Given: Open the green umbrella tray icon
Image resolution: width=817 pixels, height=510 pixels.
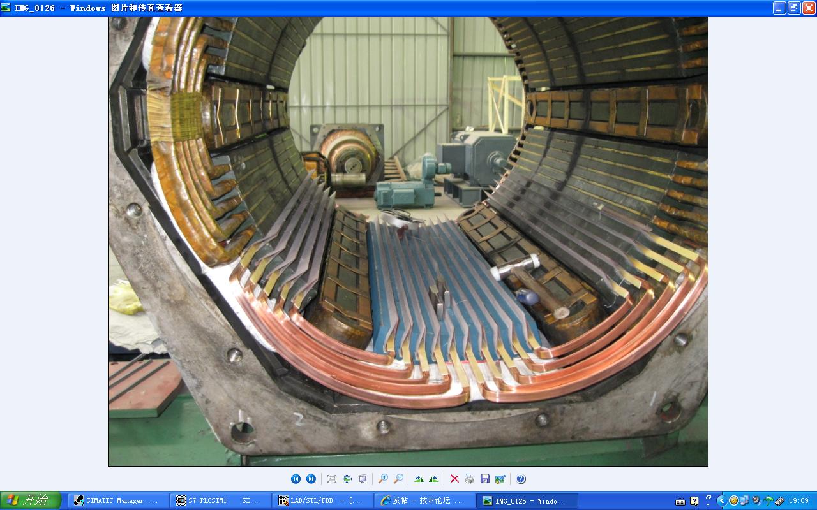Looking at the screenshot, I should click(768, 500).
